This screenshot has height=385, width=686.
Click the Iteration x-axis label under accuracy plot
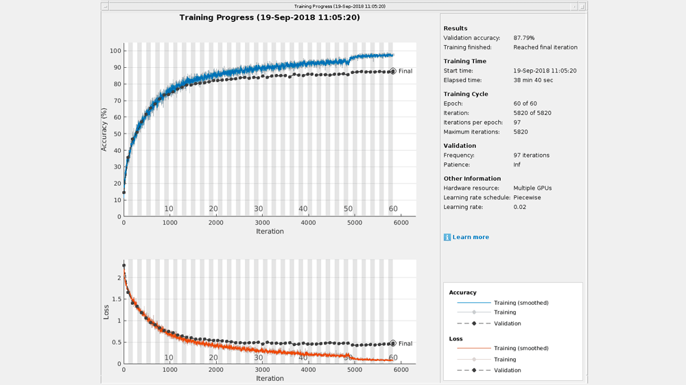pos(270,232)
